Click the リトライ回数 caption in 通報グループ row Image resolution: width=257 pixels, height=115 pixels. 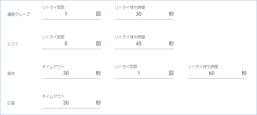[x=53, y=7]
